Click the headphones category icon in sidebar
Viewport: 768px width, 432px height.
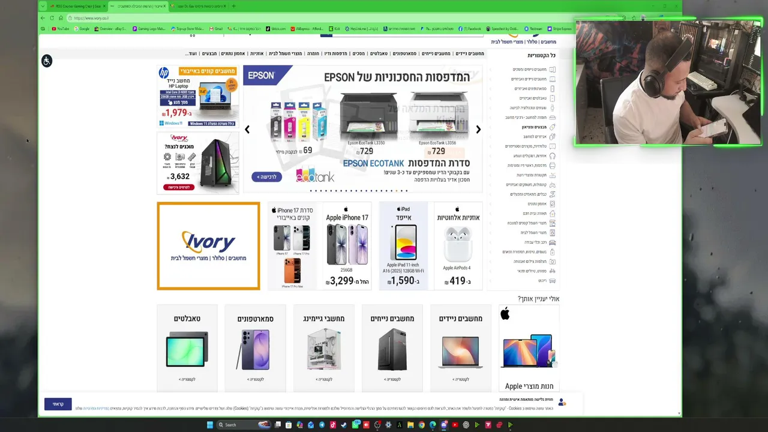(x=552, y=156)
